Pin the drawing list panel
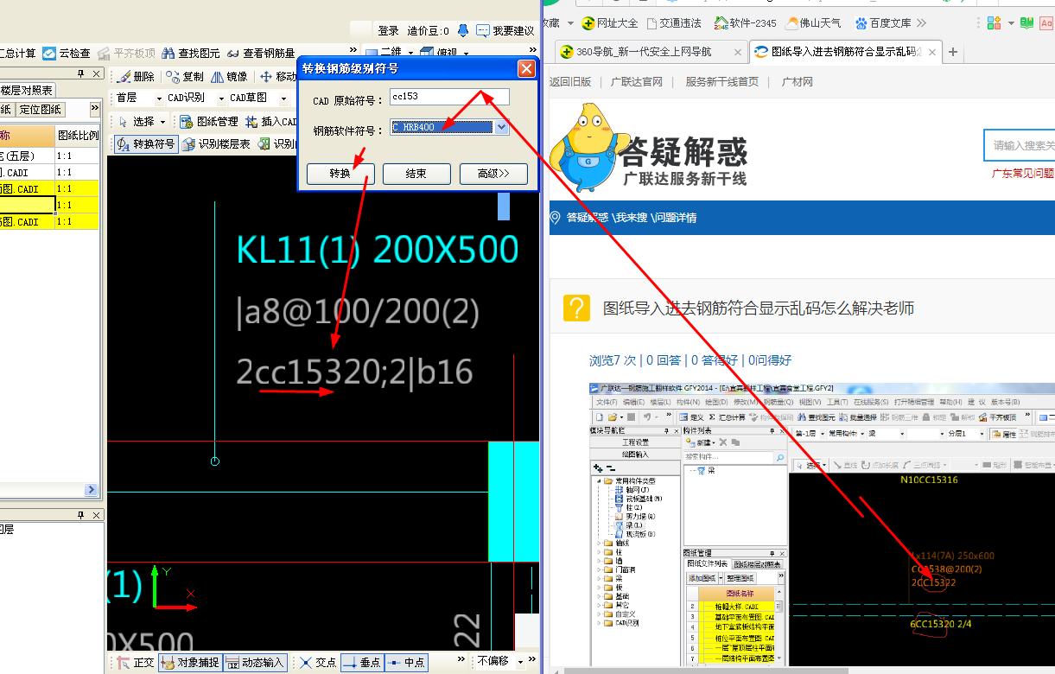 pyautogui.click(x=82, y=74)
